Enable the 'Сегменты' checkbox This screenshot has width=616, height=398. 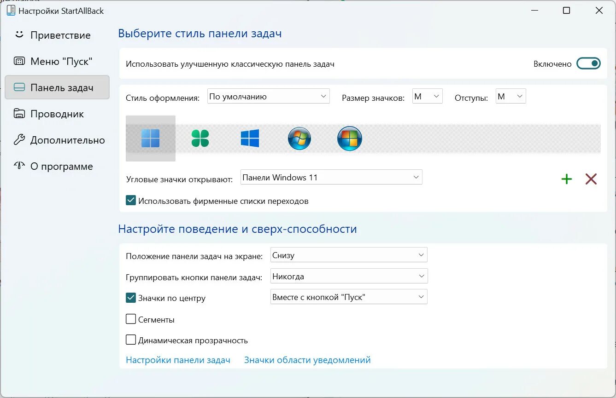coord(131,318)
